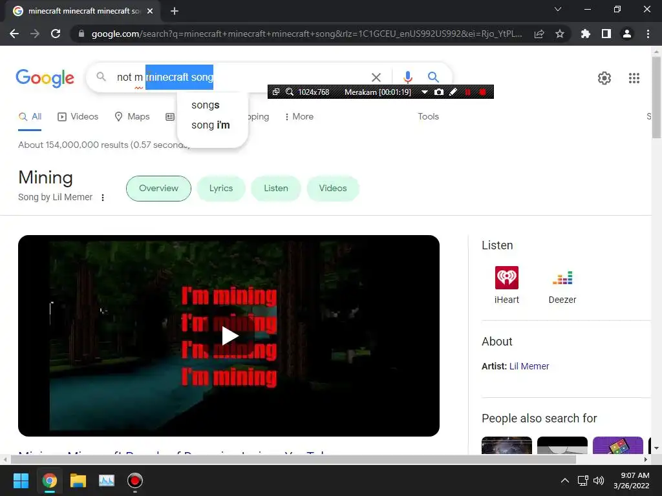This screenshot has height=496, width=662.
Task: Select the Overview chip
Action: (158, 189)
